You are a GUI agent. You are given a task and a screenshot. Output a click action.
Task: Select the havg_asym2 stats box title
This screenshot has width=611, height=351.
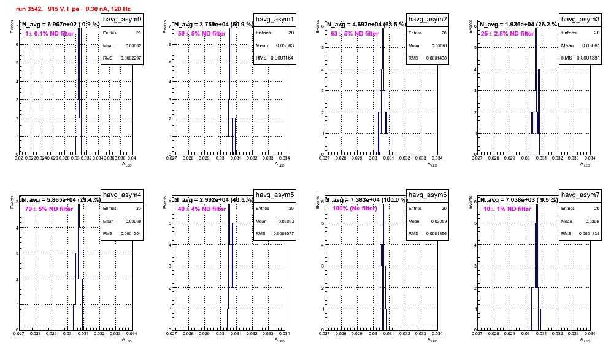point(428,19)
